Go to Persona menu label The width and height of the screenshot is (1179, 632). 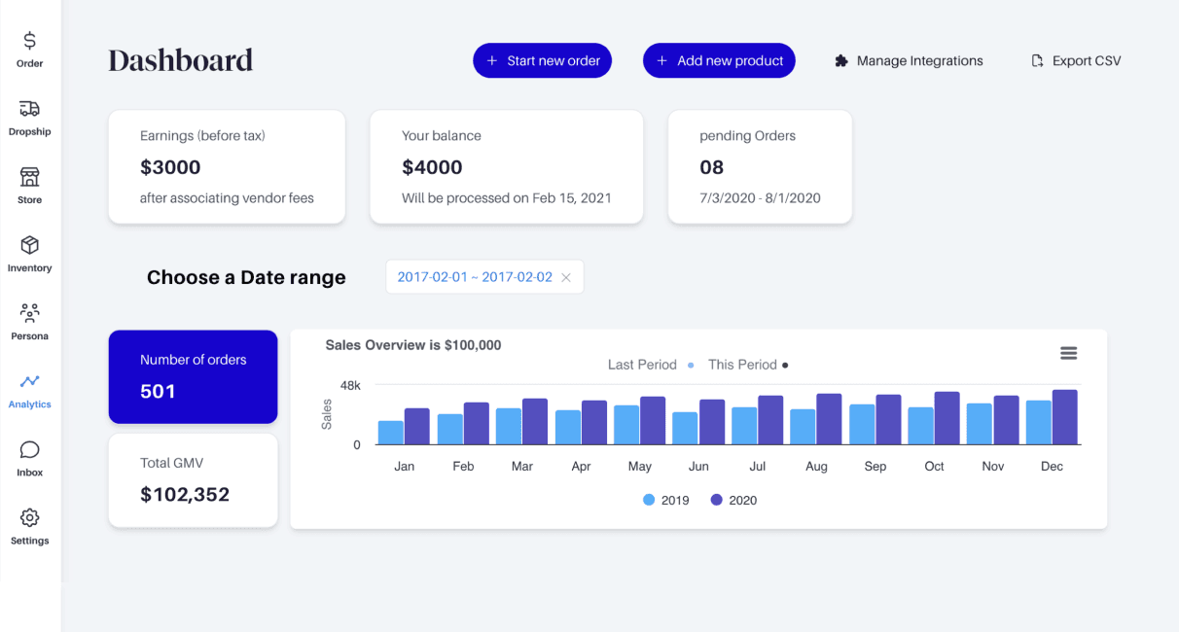[30, 335]
